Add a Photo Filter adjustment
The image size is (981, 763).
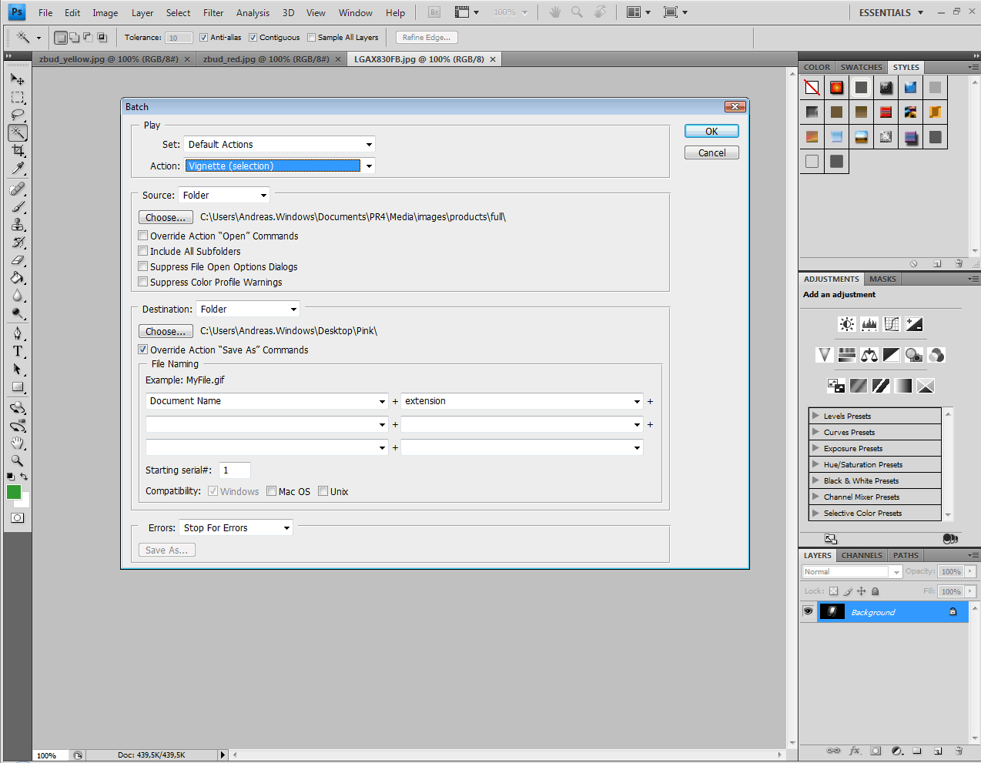pos(913,355)
